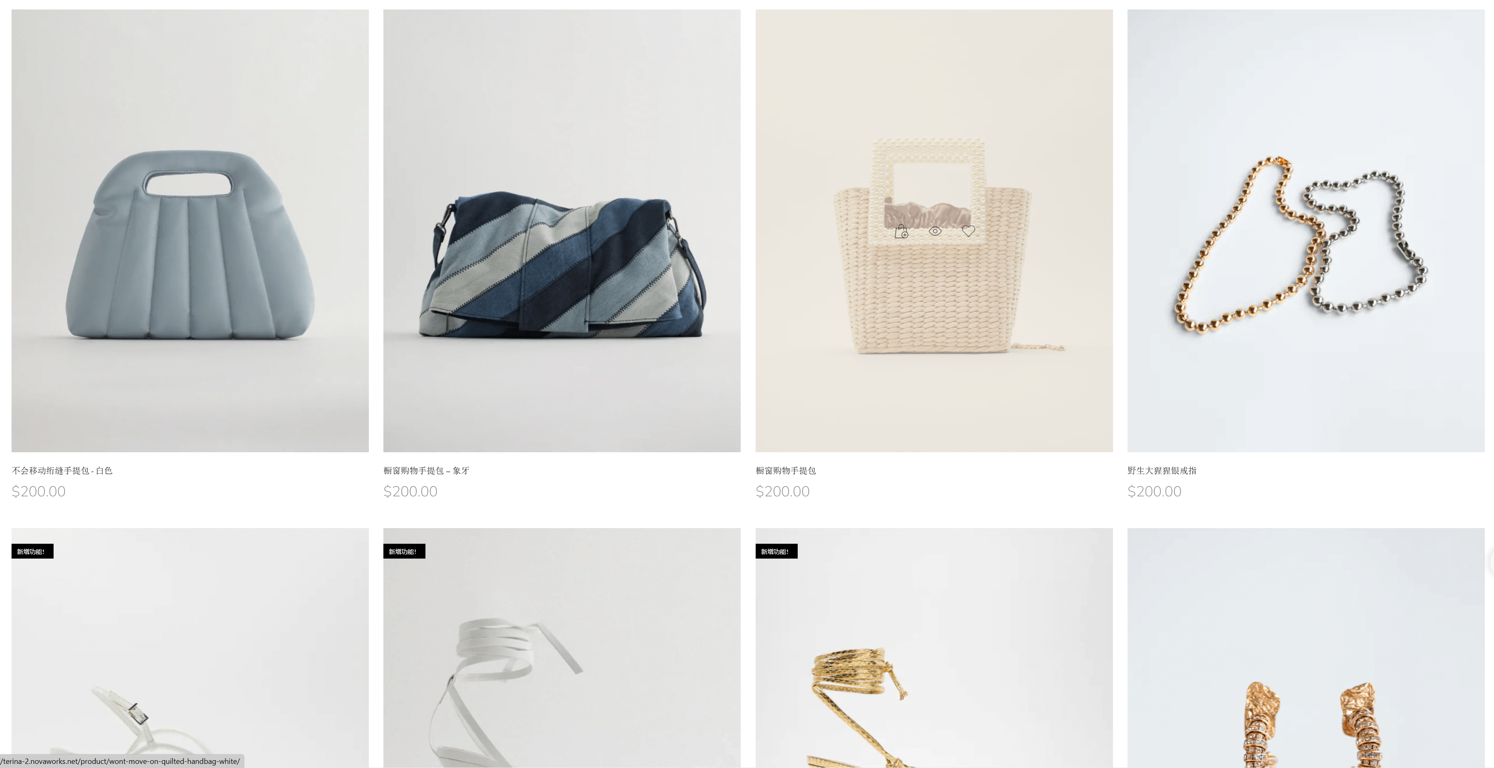Open the gold and silver bead necklace image

(1306, 230)
